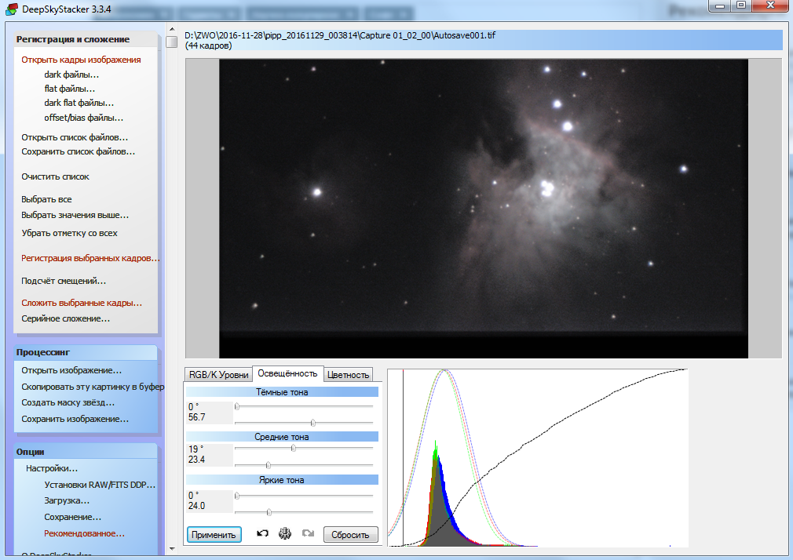This screenshot has height=560, width=793.
Task: Click Сохранить изображение... link
Action: click(75, 419)
